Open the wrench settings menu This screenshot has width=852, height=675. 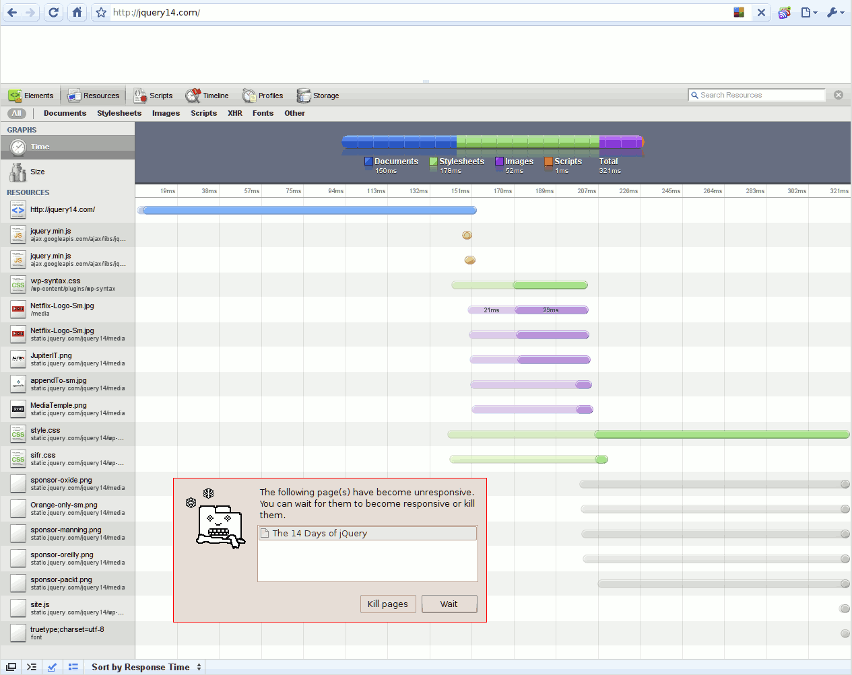[x=835, y=12]
